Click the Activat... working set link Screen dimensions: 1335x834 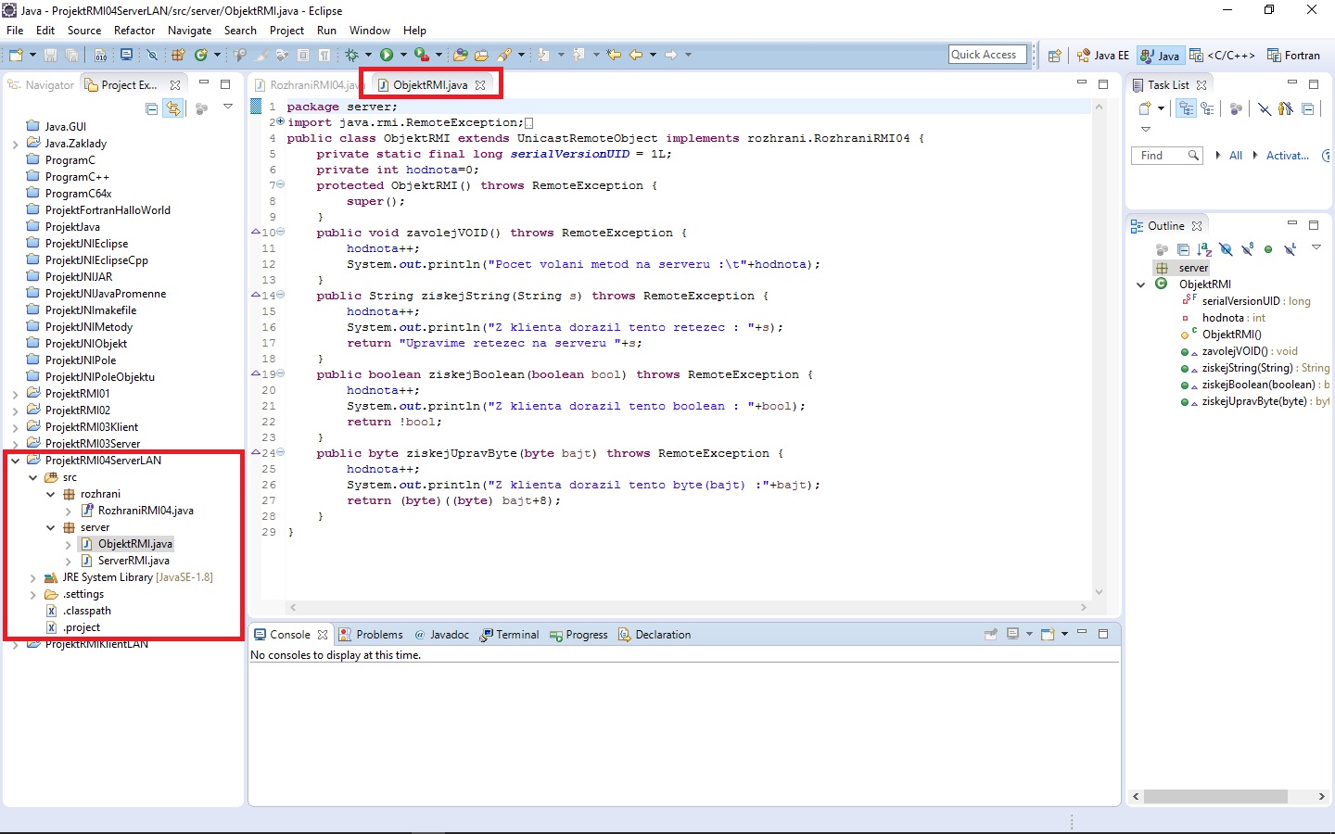tap(1287, 155)
